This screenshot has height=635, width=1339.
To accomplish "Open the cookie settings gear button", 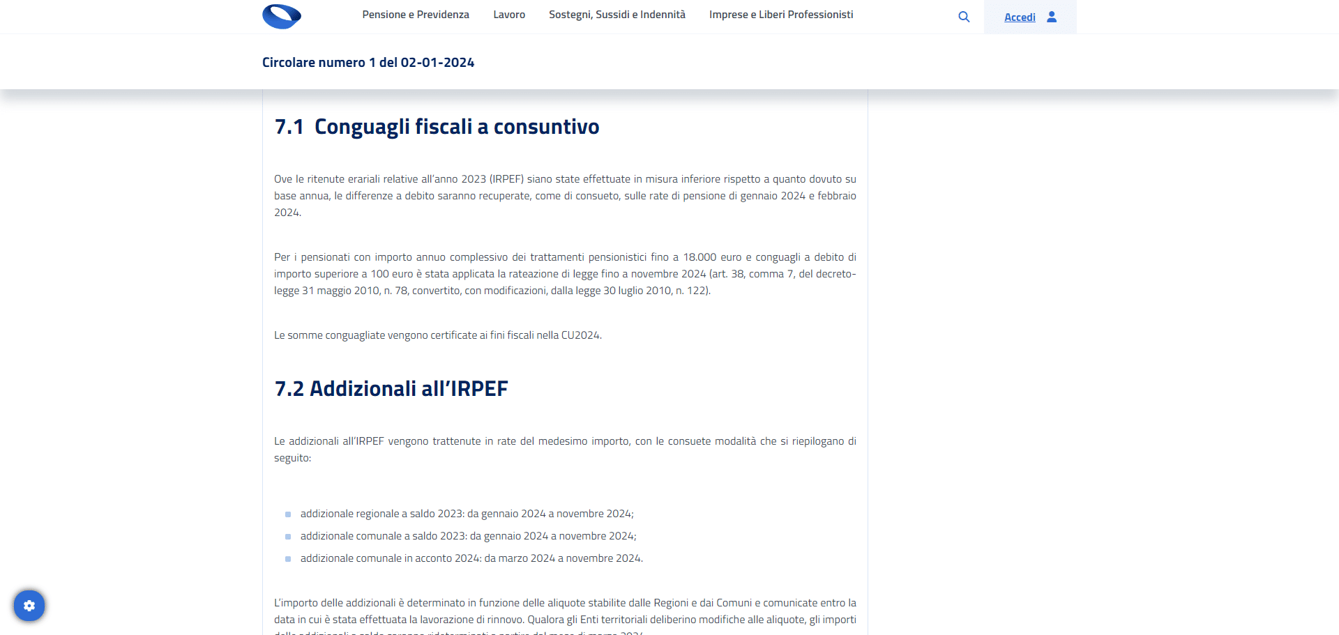I will [29, 606].
